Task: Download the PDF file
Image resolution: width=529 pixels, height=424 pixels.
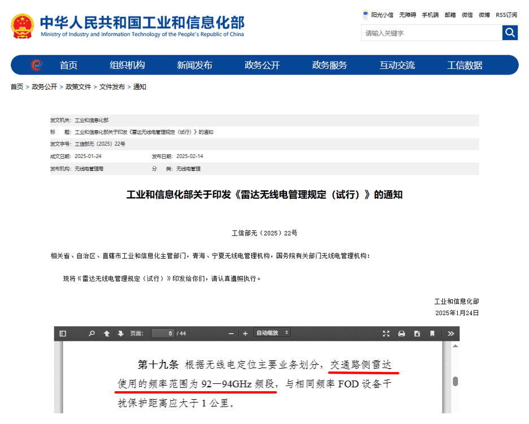Action: pos(417,334)
